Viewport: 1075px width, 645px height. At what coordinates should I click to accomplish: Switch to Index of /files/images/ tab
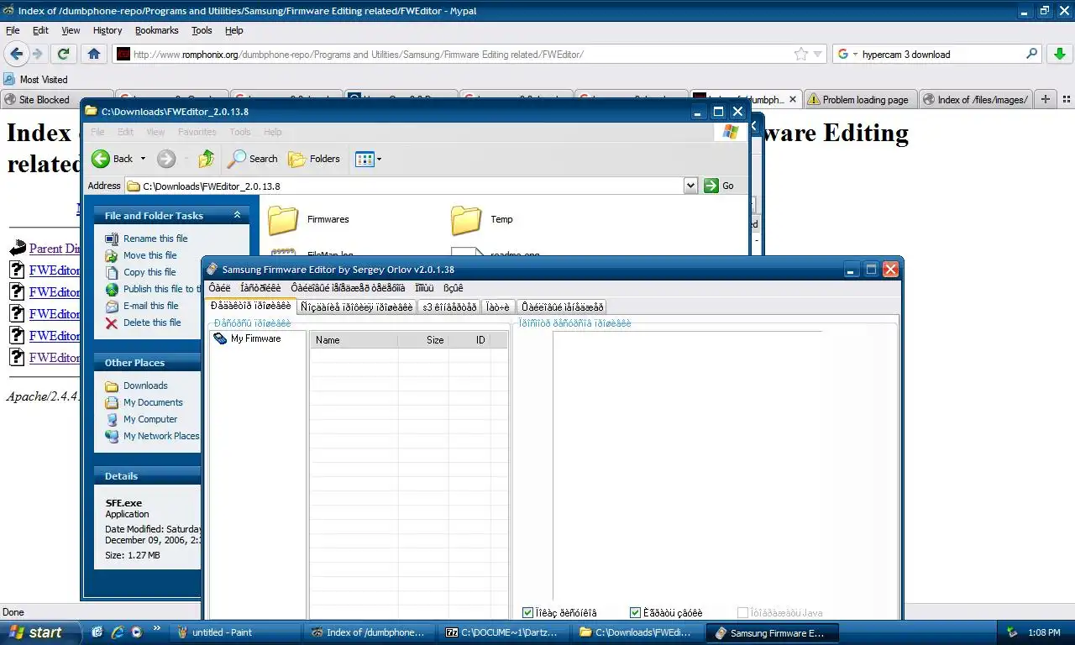click(x=976, y=99)
